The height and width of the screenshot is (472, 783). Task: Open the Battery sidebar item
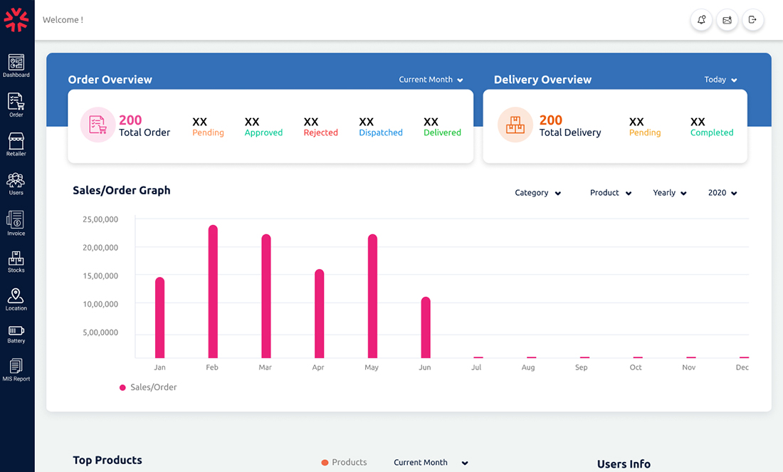[x=16, y=334]
